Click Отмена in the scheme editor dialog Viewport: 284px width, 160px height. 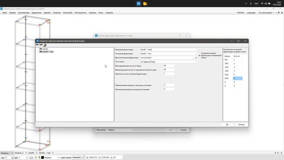[241, 124]
